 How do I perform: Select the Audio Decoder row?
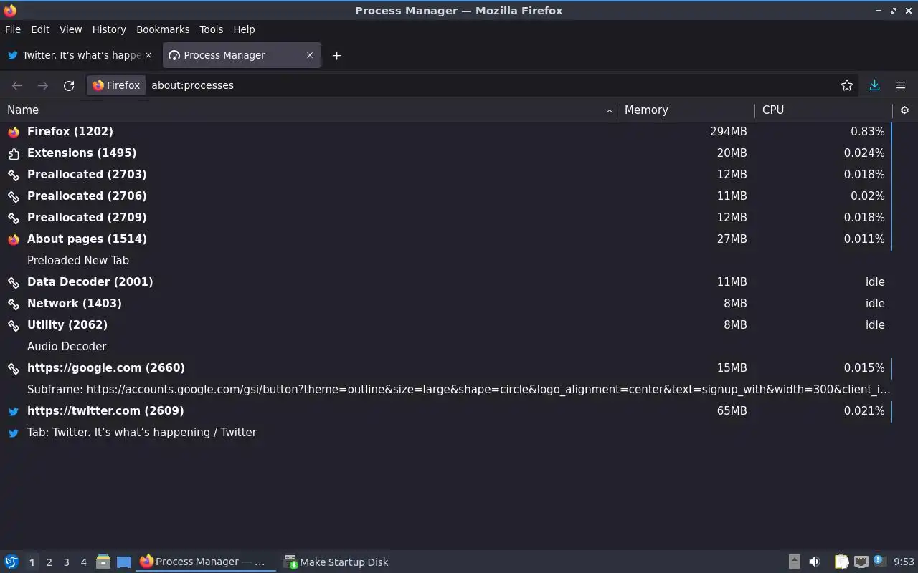446,347
